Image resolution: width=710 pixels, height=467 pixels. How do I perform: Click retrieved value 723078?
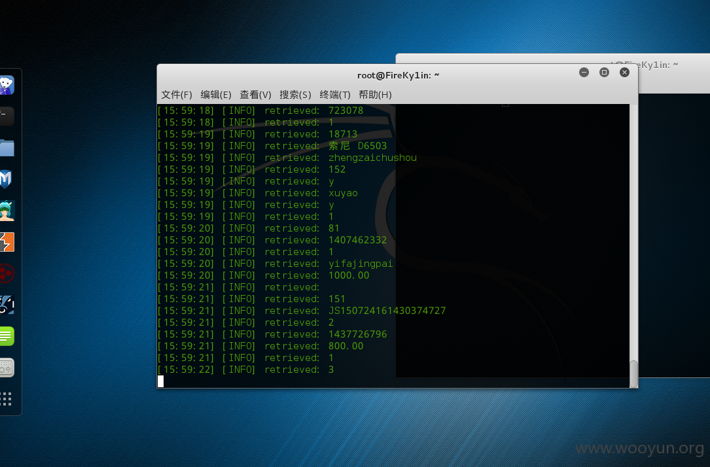click(x=346, y=111)
